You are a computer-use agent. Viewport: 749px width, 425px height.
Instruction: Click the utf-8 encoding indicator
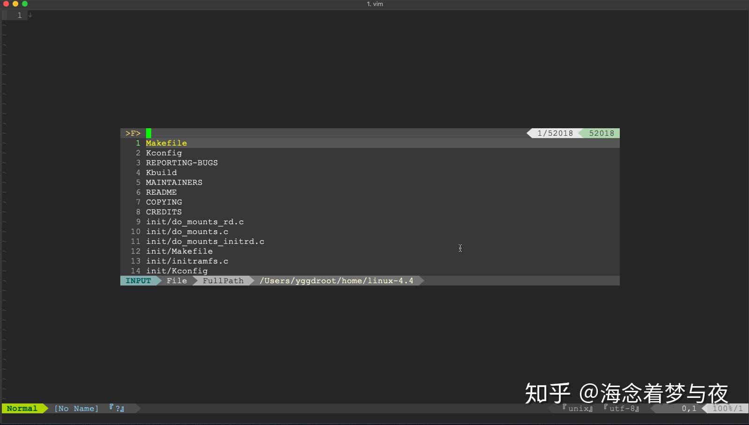(621, 408)
